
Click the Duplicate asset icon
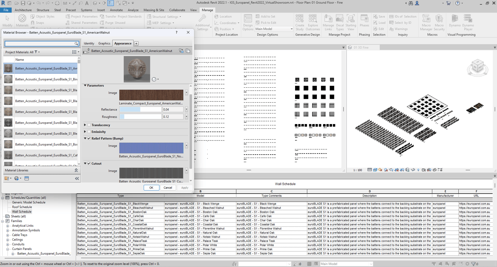coord(188,51)
